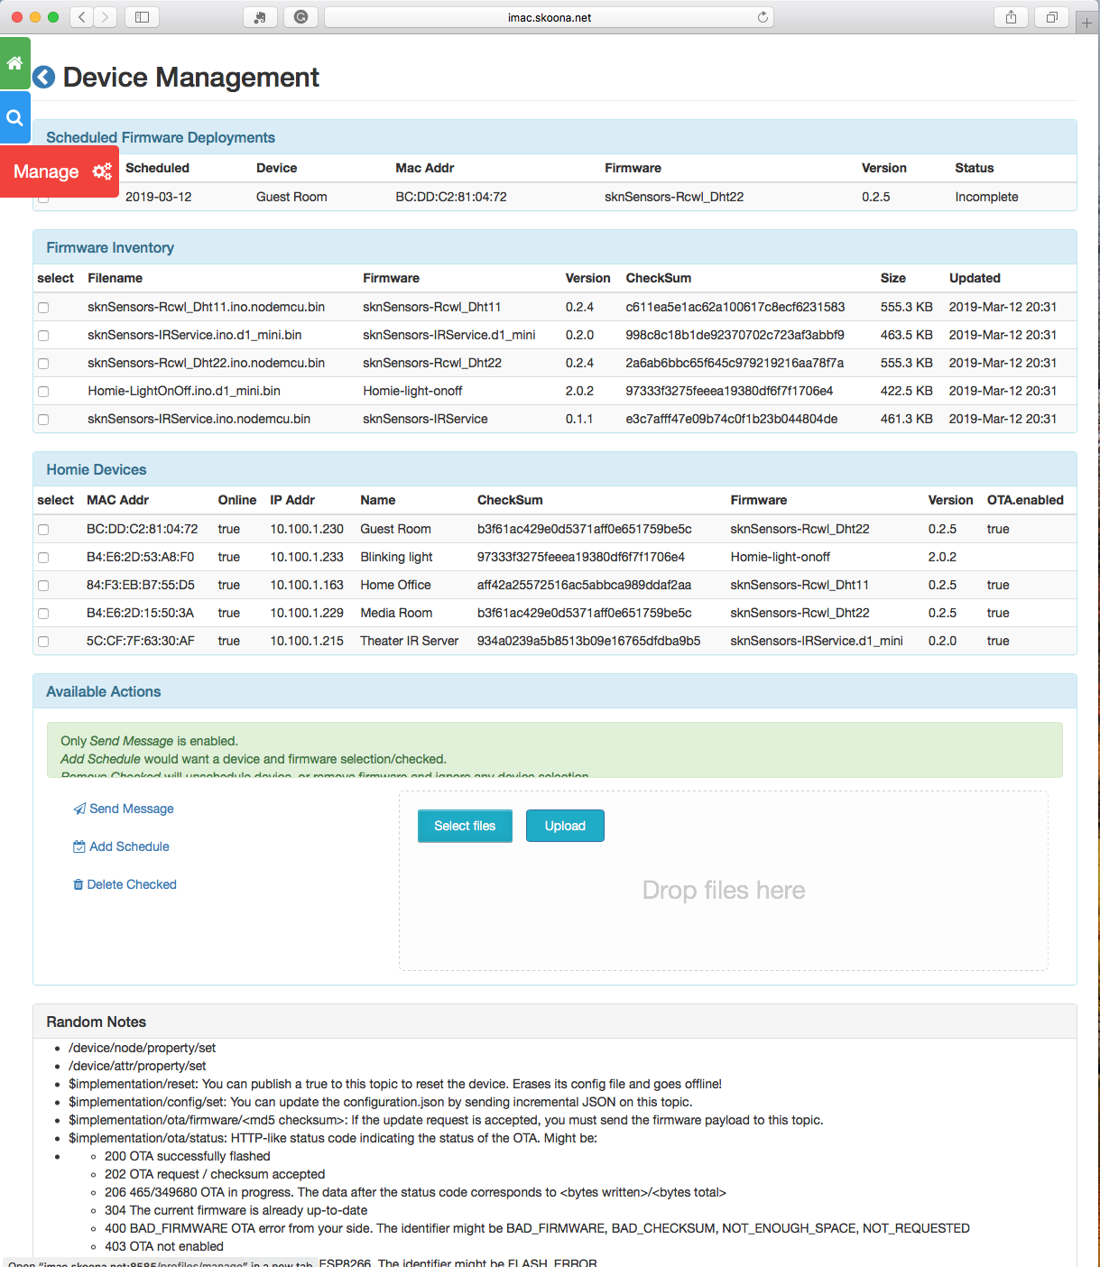
Task: Select the Media Room device checkbox
Action: pyautogui.click(x=43, y=614)
